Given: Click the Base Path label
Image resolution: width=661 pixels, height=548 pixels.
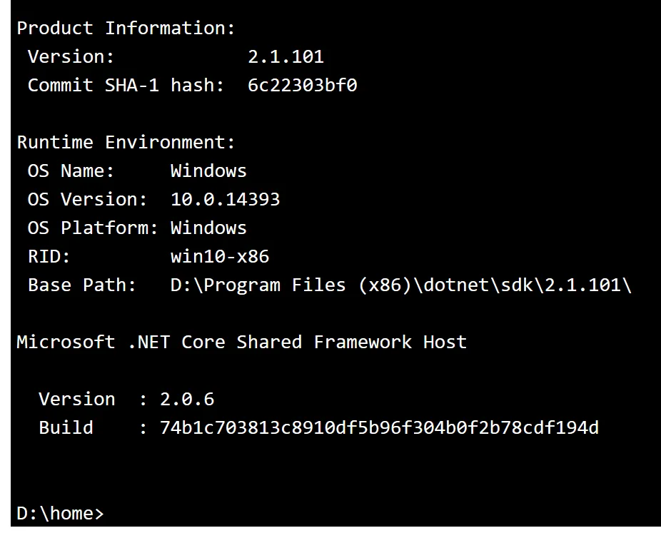Looking at the screenshot, I should [x=81, y=285].
